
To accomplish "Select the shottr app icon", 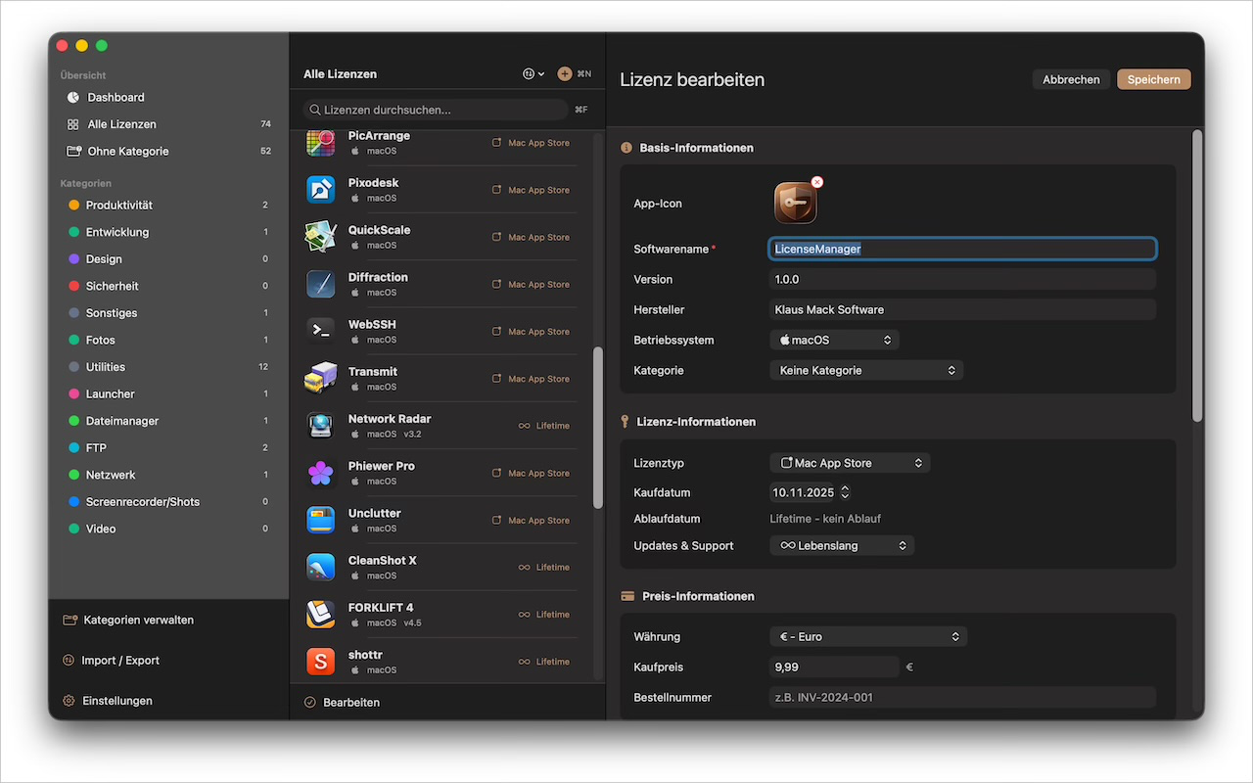I will (321, 662).
